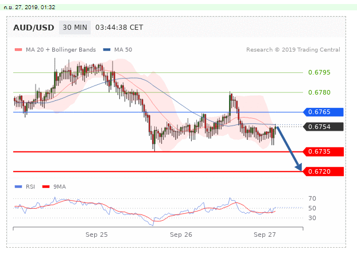357x258 pixels.
Task: Click the 9MA red legend swatch
Action: (46, 187)
